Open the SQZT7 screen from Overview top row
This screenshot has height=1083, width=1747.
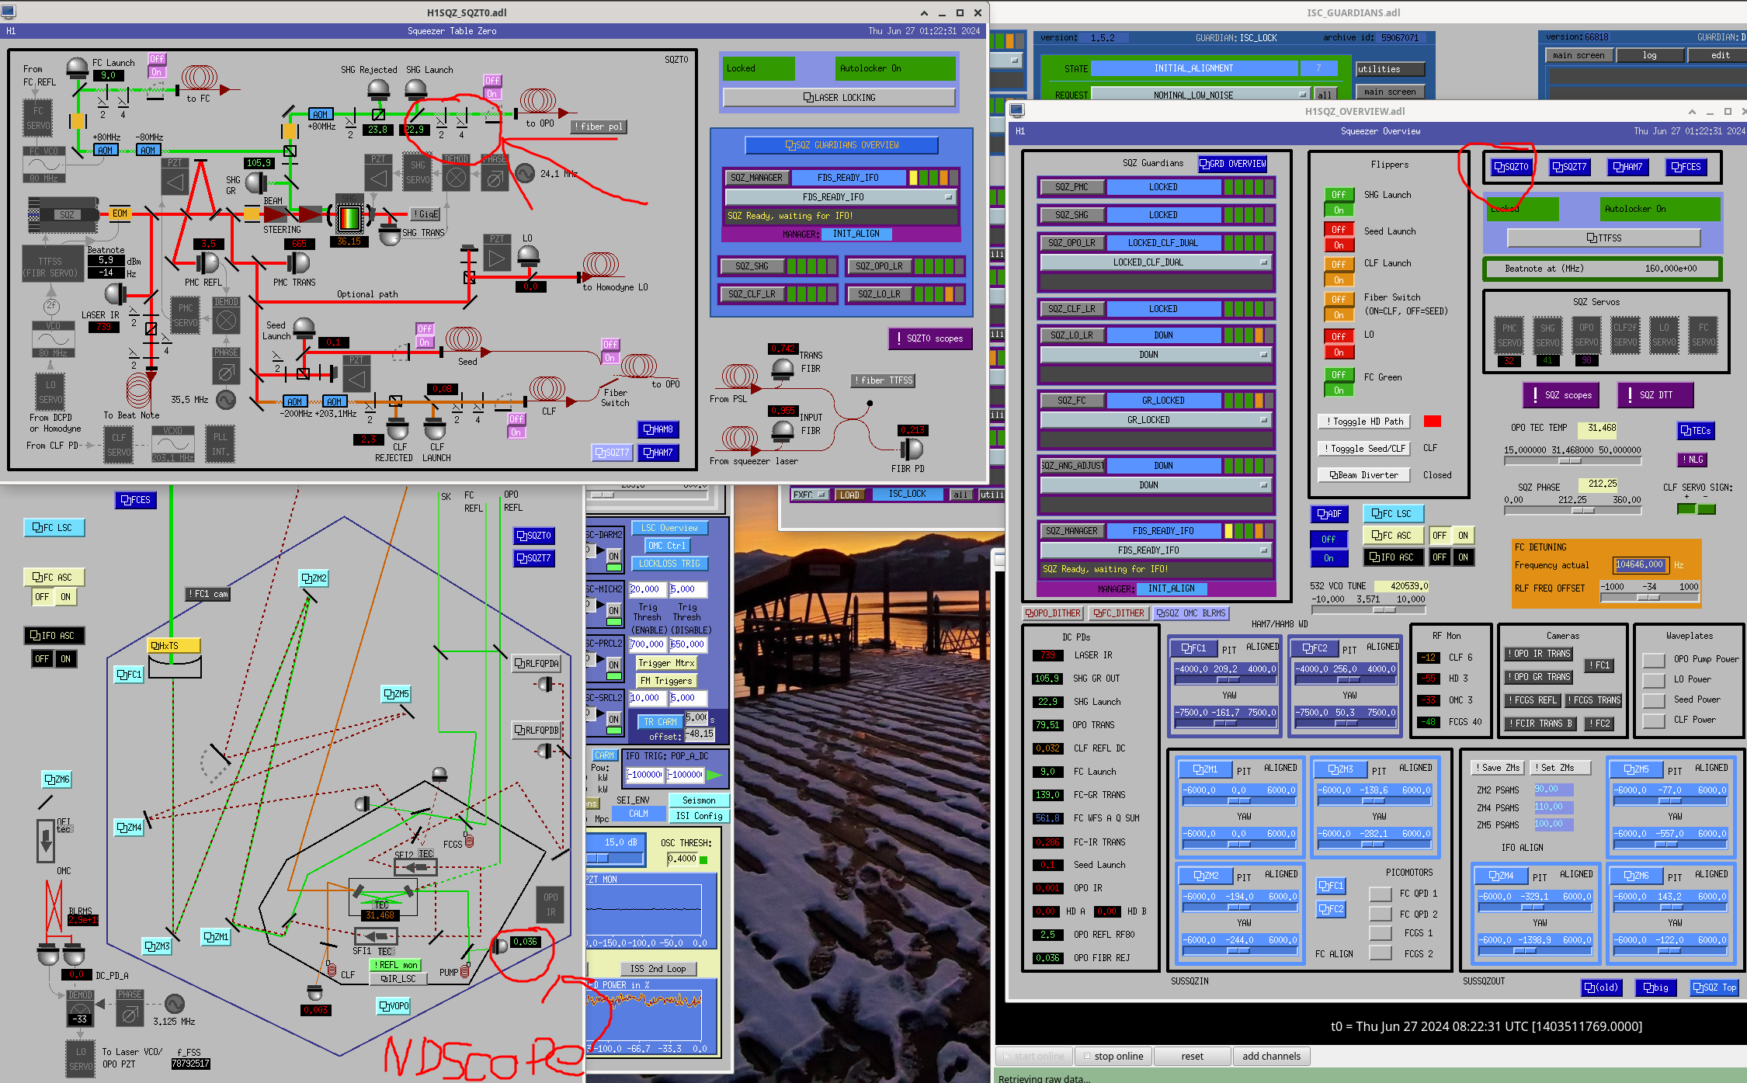1569,167
